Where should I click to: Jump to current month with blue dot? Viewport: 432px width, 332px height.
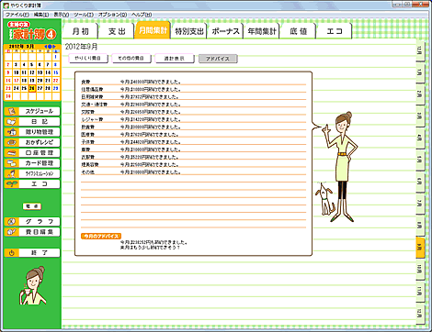[x=50, y=47]
